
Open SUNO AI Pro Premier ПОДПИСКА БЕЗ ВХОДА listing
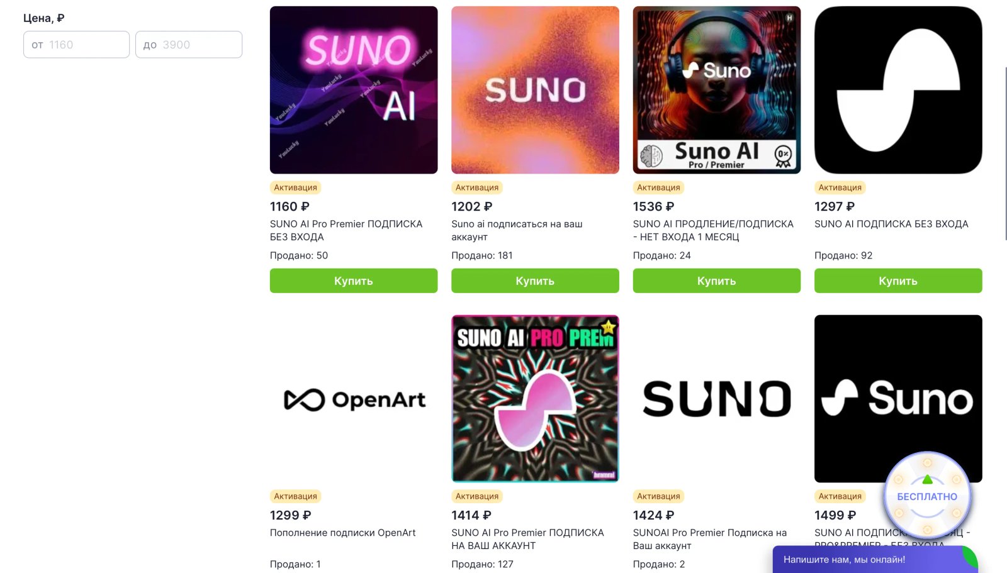(346, 230)
